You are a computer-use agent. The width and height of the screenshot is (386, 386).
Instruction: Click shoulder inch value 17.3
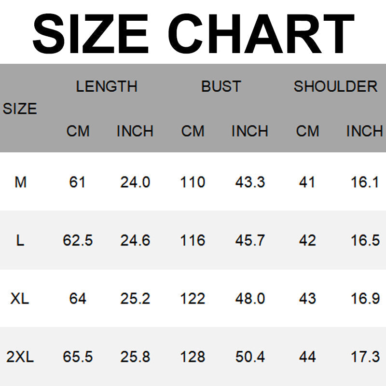coord(365,357)
